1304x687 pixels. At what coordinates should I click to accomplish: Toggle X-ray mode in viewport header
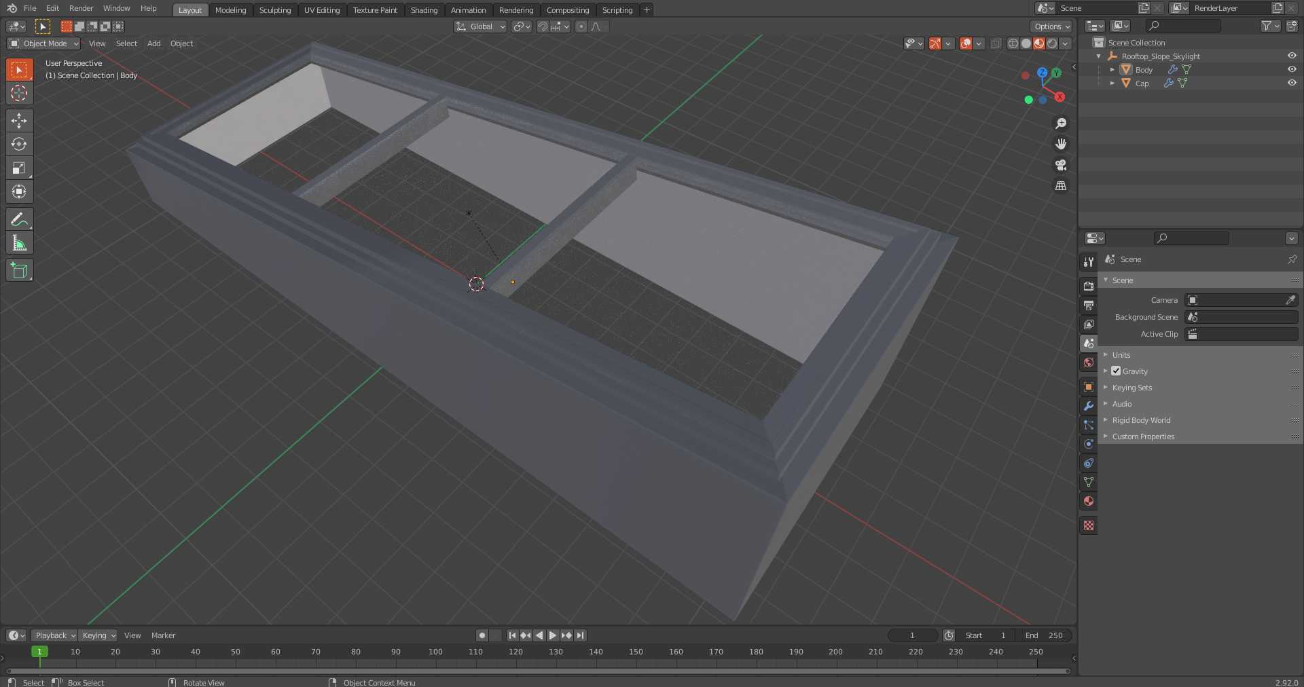coord(996,43)
